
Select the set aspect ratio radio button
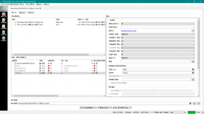[109, 91]
